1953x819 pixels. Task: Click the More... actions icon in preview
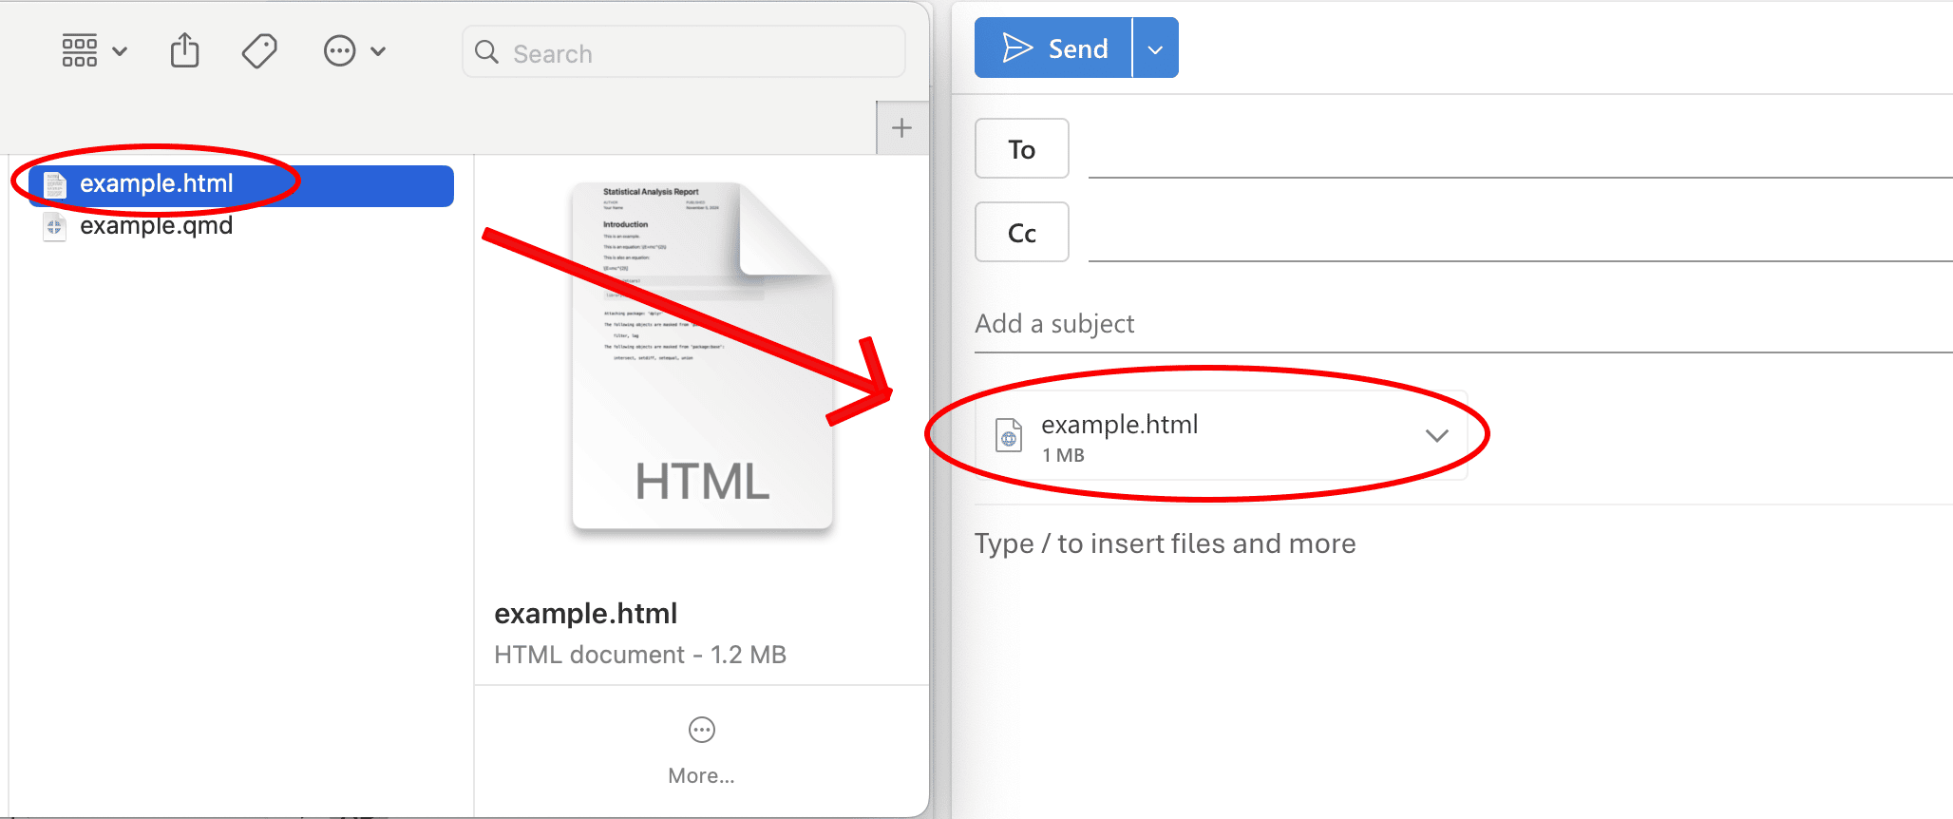[x=701, y=730]
